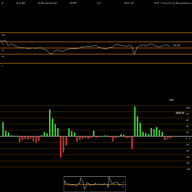The height and width of the screenshot is (192, 192).
Task: Click the '(9.90 % Sencd Sr Iv)' header text
Action: tap(164, 3)
